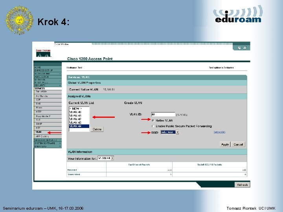Viewport: 283px width, 212px height.
Task: Open View Information for VLAN dropdown
Action: tap(106, 158)
